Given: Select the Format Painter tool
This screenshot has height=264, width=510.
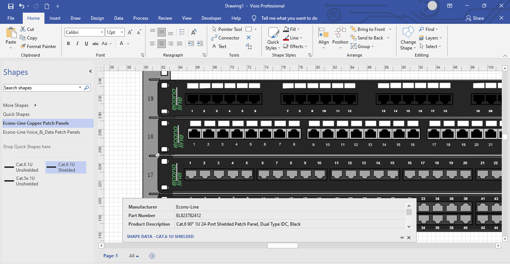Looking at the screenshot, I should click(x=37, y=47).
